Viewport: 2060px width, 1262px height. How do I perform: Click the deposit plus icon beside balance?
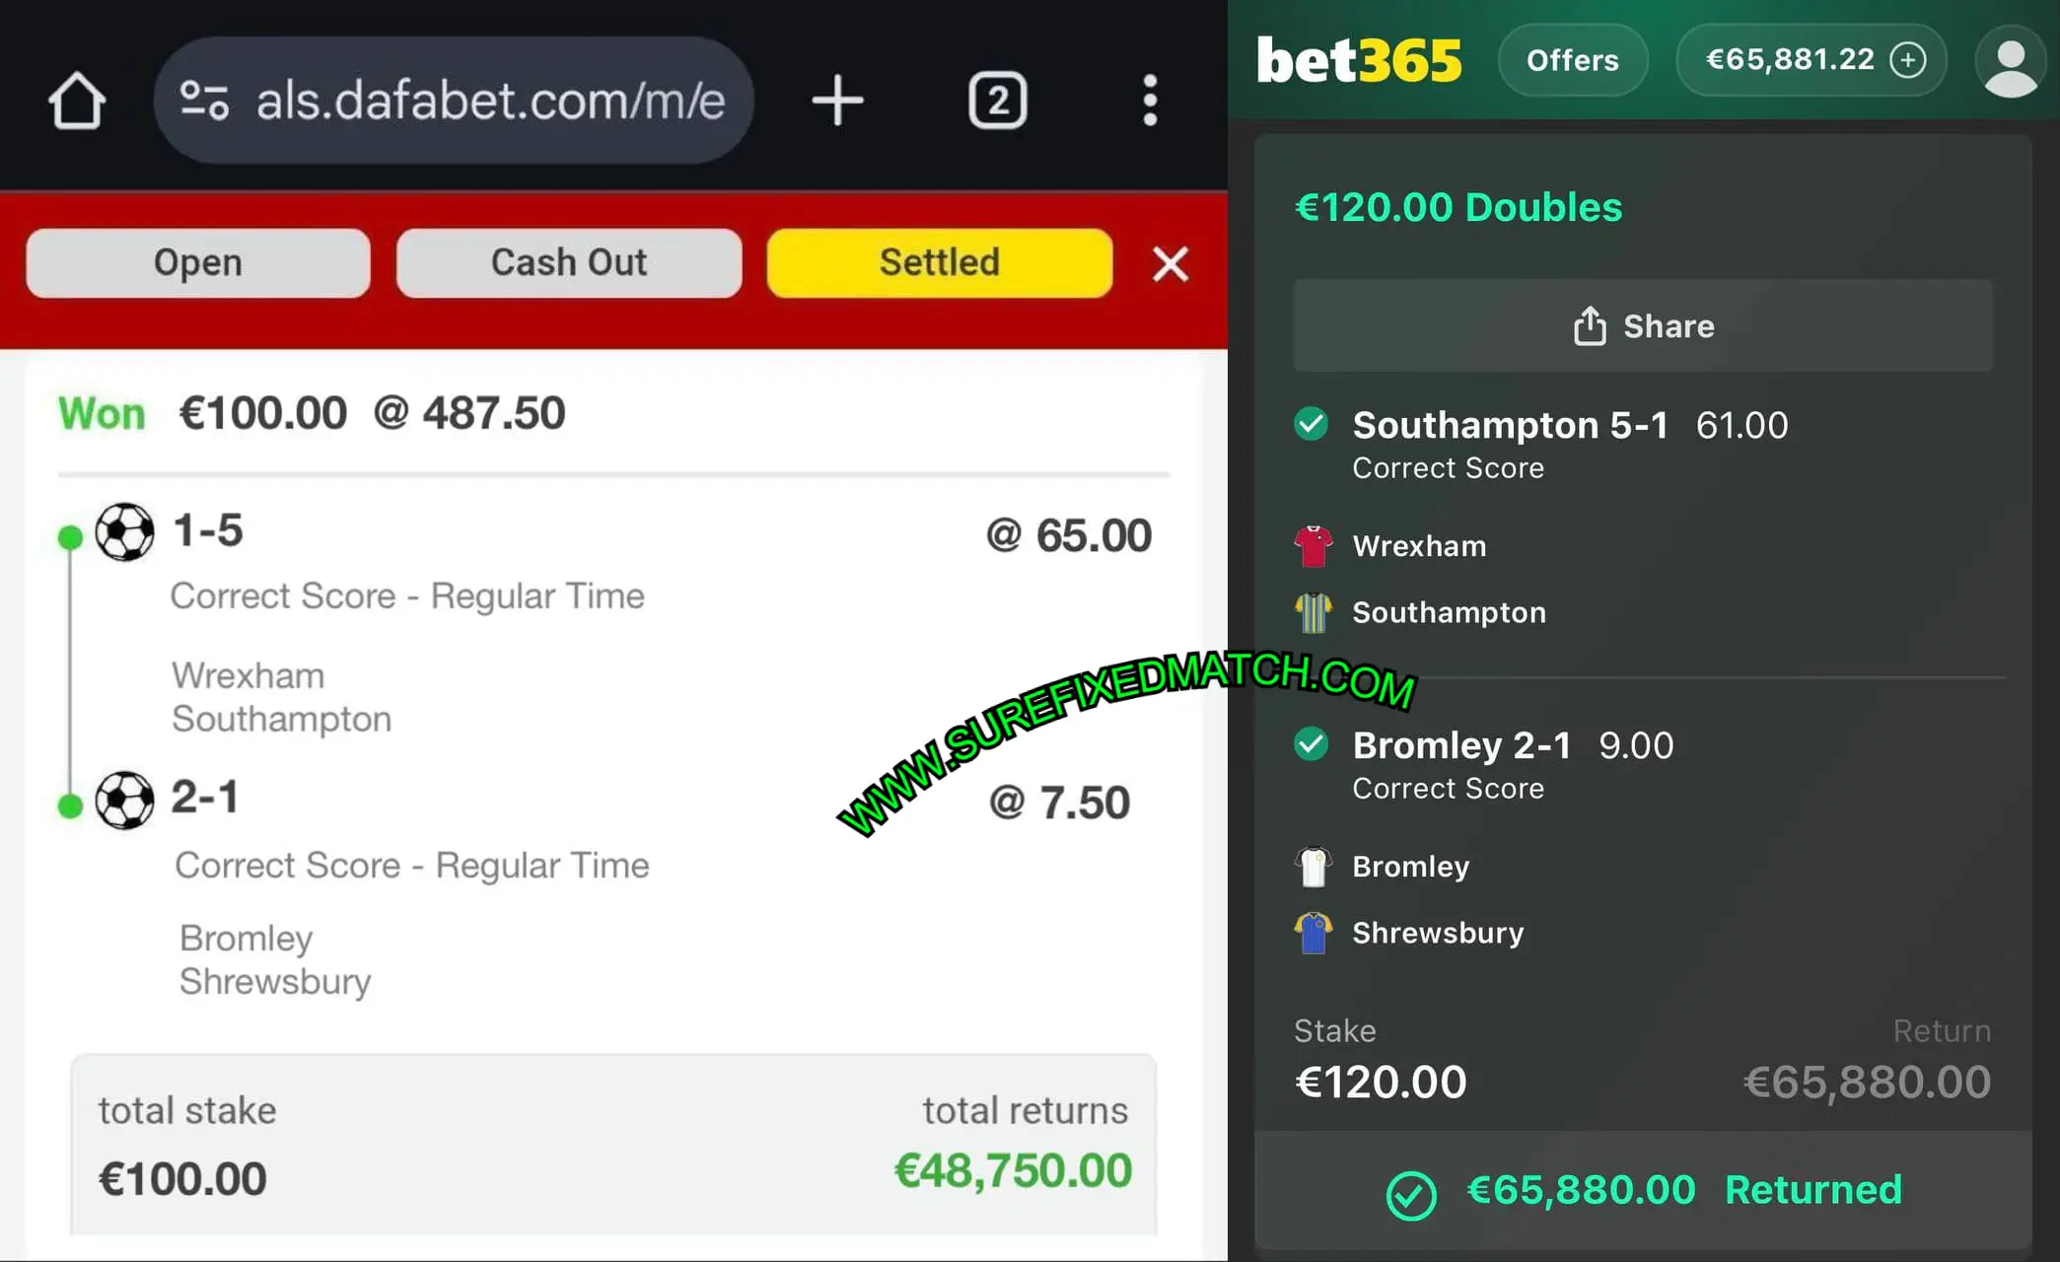(1908, 60)
